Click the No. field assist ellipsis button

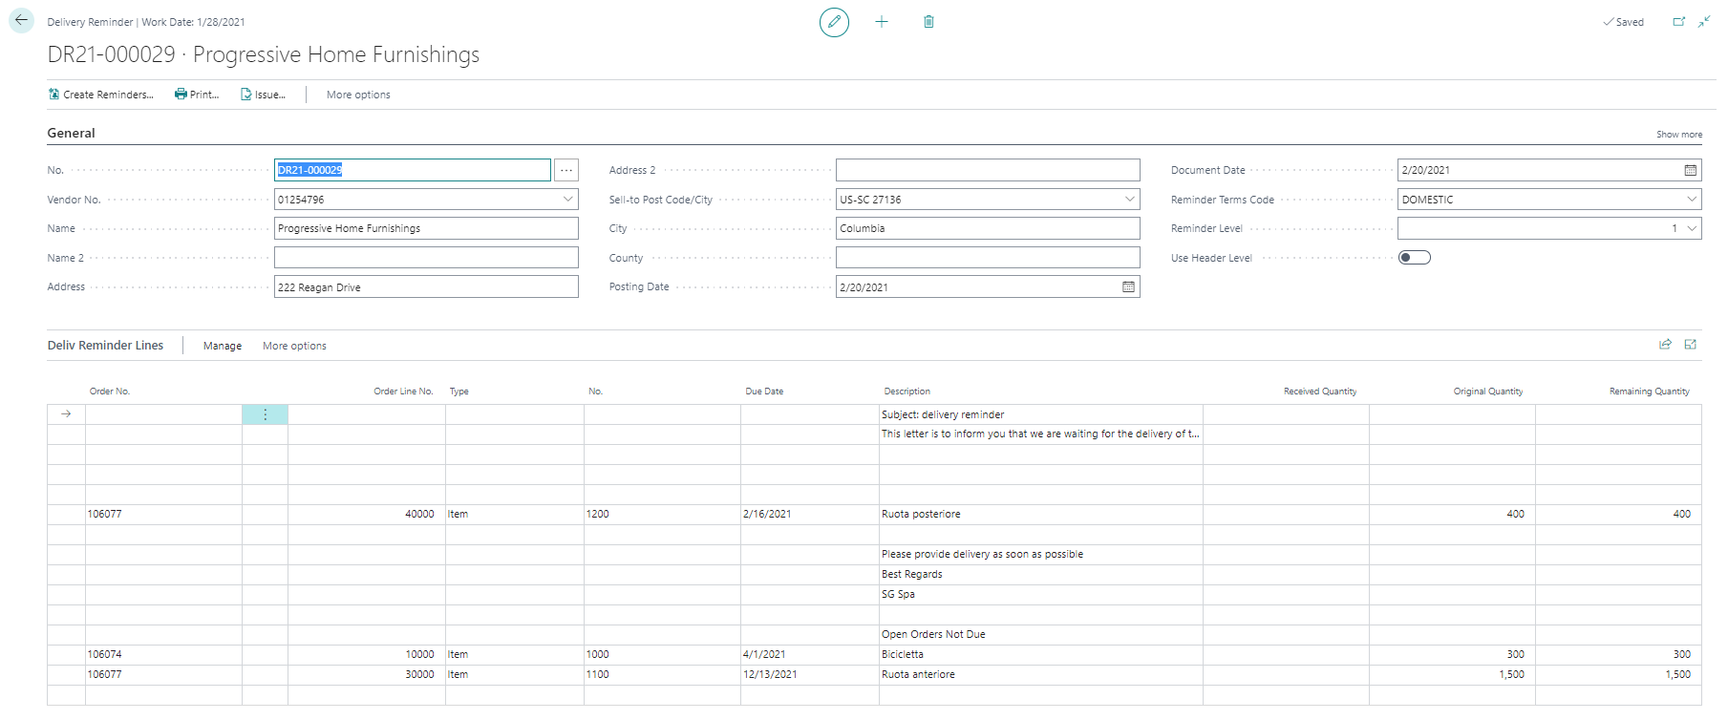(x=566, y=171)
